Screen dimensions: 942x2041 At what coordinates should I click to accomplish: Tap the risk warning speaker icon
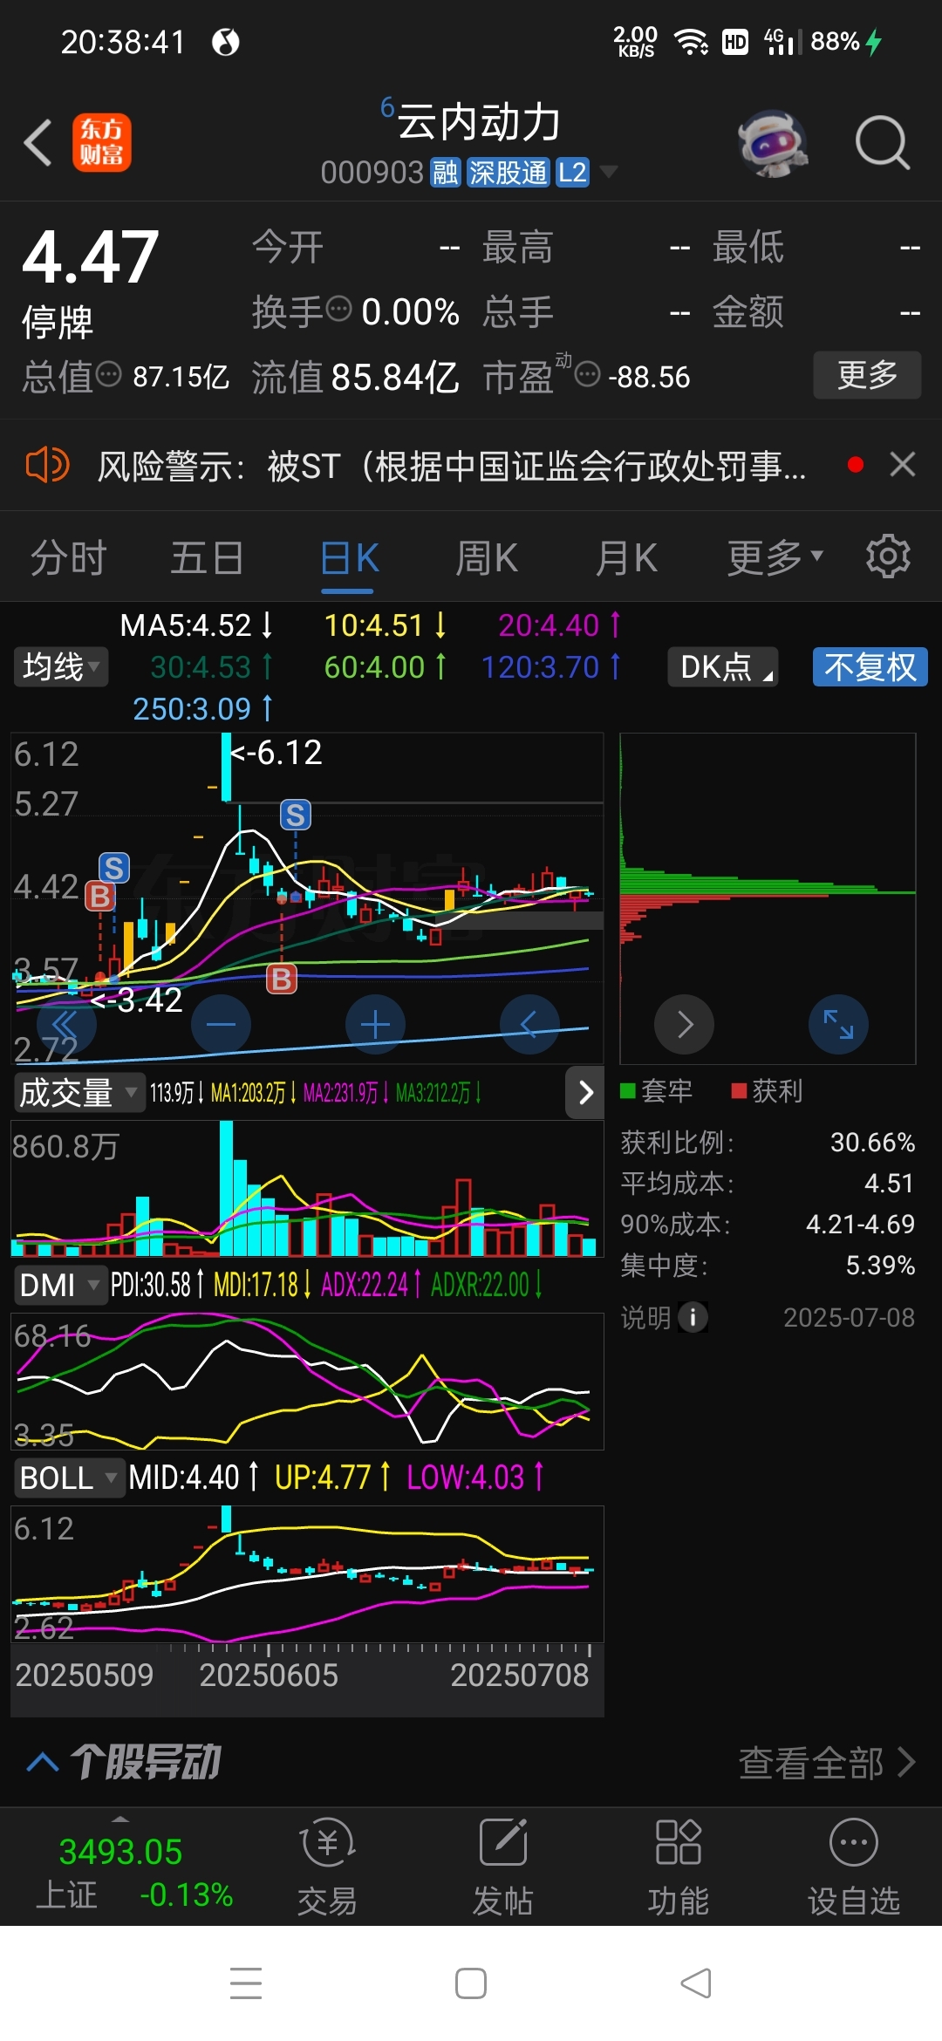(x=47, y=465)
